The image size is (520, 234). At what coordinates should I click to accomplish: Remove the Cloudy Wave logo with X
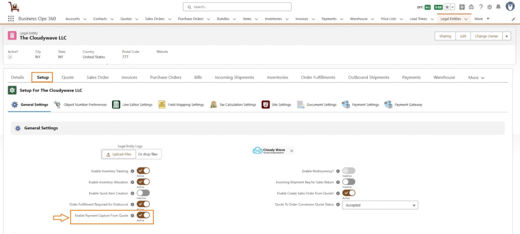coord(291,151)
